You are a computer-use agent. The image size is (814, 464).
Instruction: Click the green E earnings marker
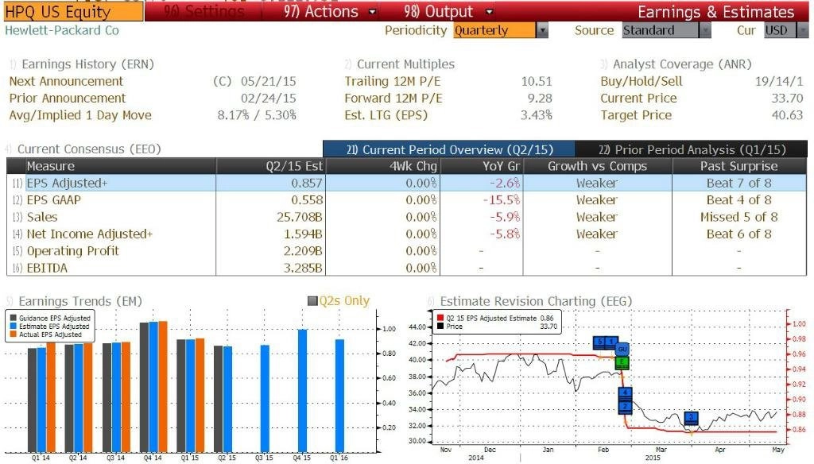pyautogui.click(x=622, y=362)
